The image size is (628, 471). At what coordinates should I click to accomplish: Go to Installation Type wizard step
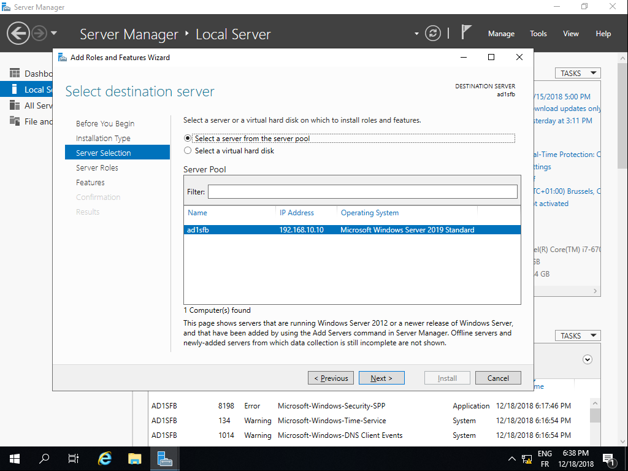point(103,139)
